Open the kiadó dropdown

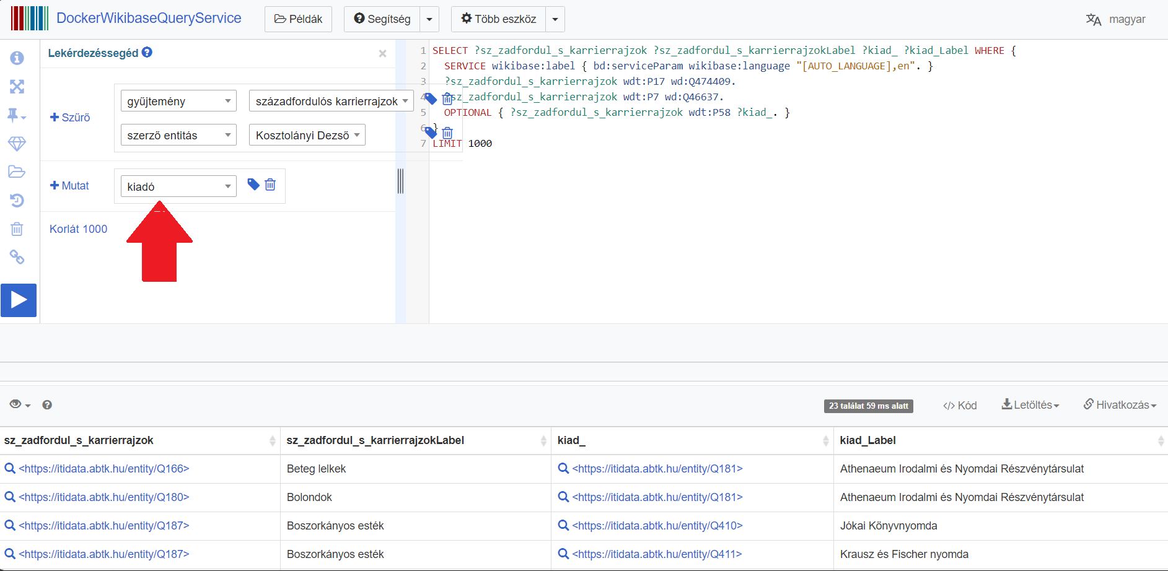pos(178,186)
